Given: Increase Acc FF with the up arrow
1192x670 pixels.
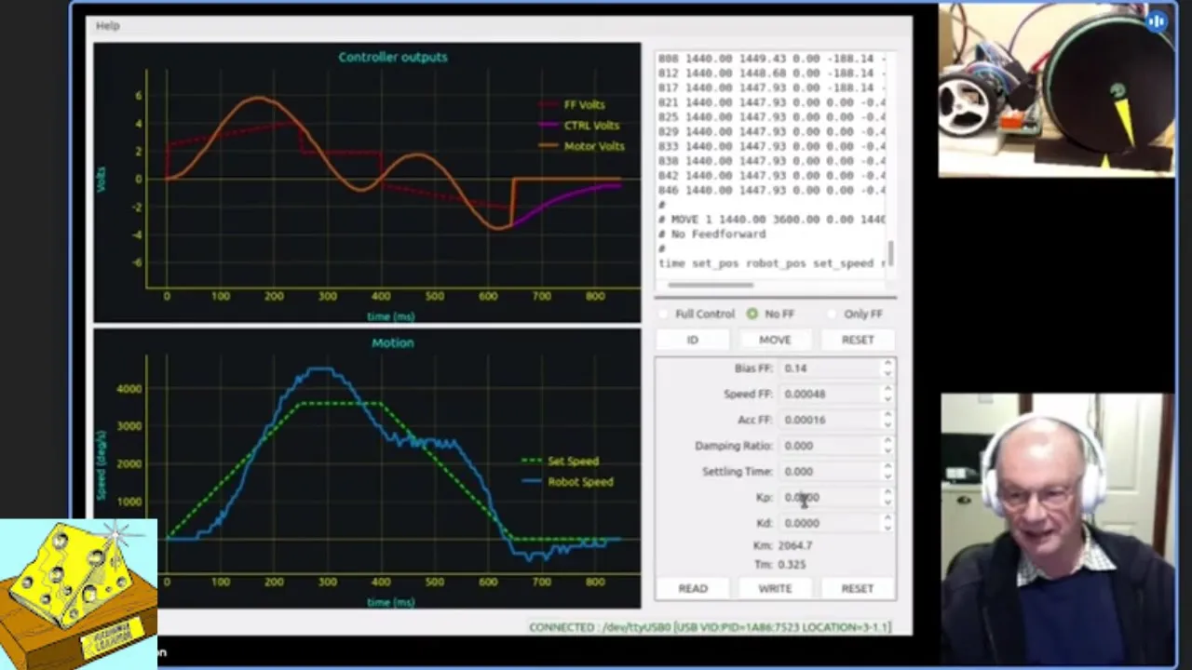Looking at the screenshot, I should pyautogui.click(x=887, y=415).
